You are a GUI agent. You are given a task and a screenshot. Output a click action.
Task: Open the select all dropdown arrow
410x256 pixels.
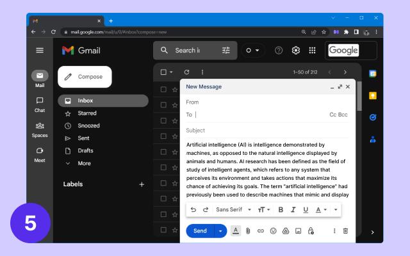coord(171,72)
